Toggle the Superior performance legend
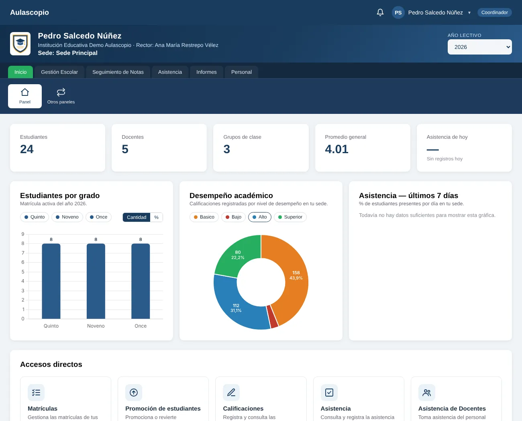522x421 pixels. point(290,217)
